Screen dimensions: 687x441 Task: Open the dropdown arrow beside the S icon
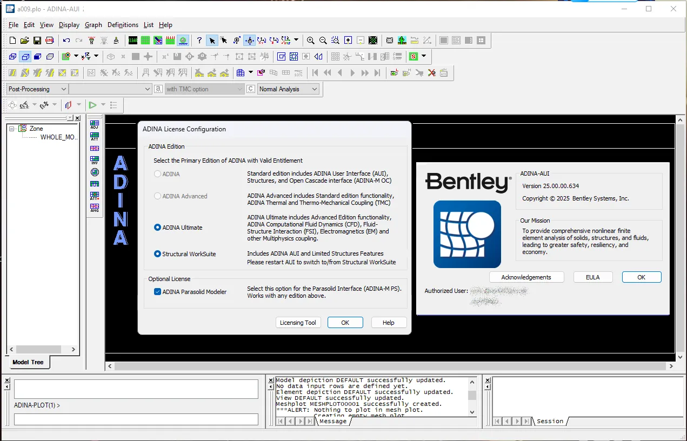(x=424, y=56)
